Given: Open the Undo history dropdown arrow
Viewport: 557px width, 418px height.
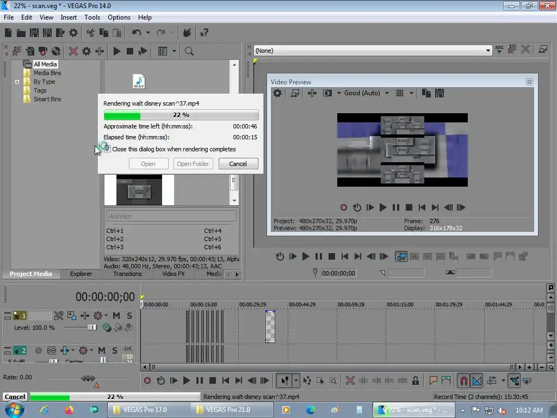Looking at the screenshot, I should click(148, 33).
